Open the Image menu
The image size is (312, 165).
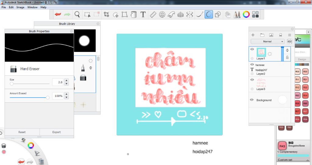click(x=20, y=7)
